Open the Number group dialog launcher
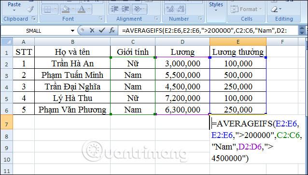The image size is (308, 175). pos(200,18)
